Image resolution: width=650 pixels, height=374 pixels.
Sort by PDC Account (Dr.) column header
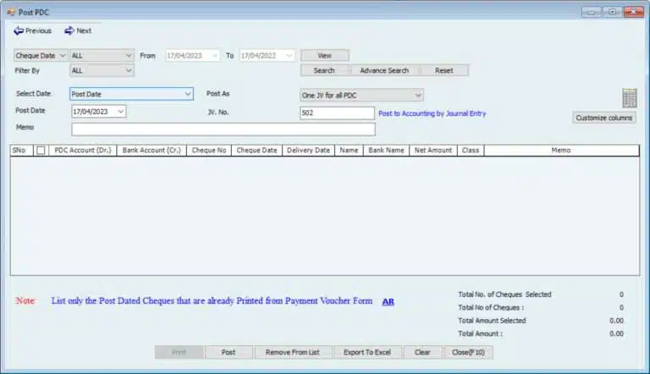pyautogui.click(x=83, y=151)
